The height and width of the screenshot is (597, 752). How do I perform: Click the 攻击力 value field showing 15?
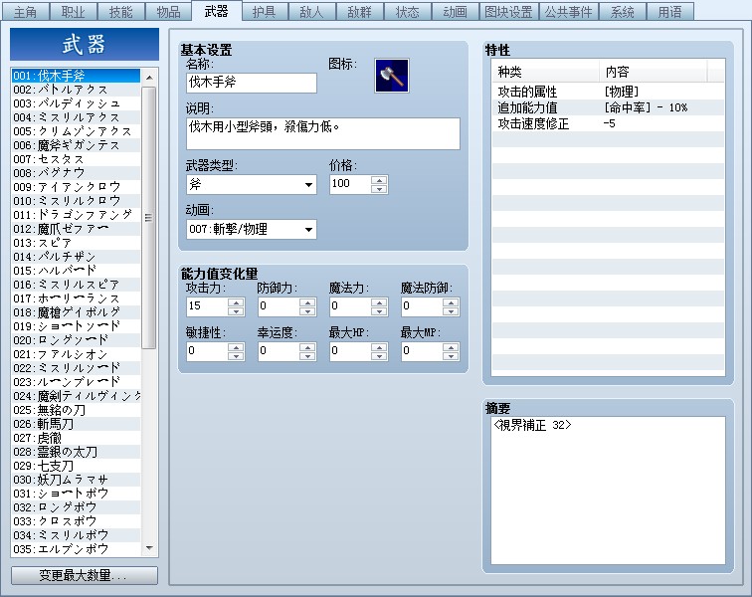point(207,306)
